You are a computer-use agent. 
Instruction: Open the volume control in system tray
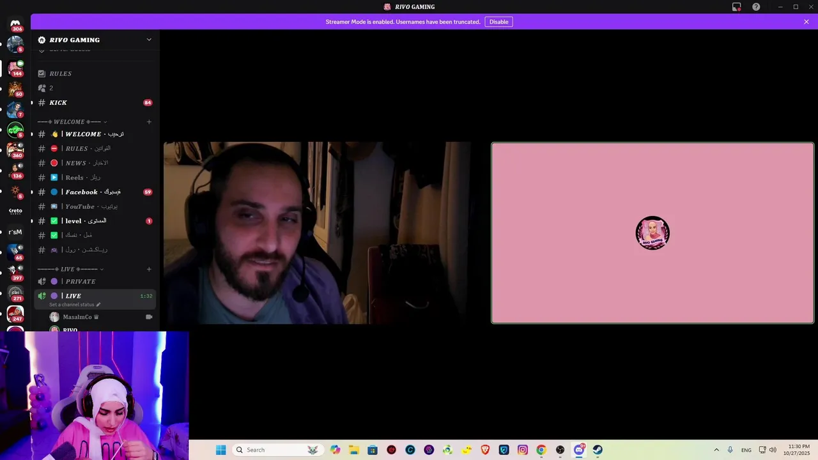click(x=773, y=450)
